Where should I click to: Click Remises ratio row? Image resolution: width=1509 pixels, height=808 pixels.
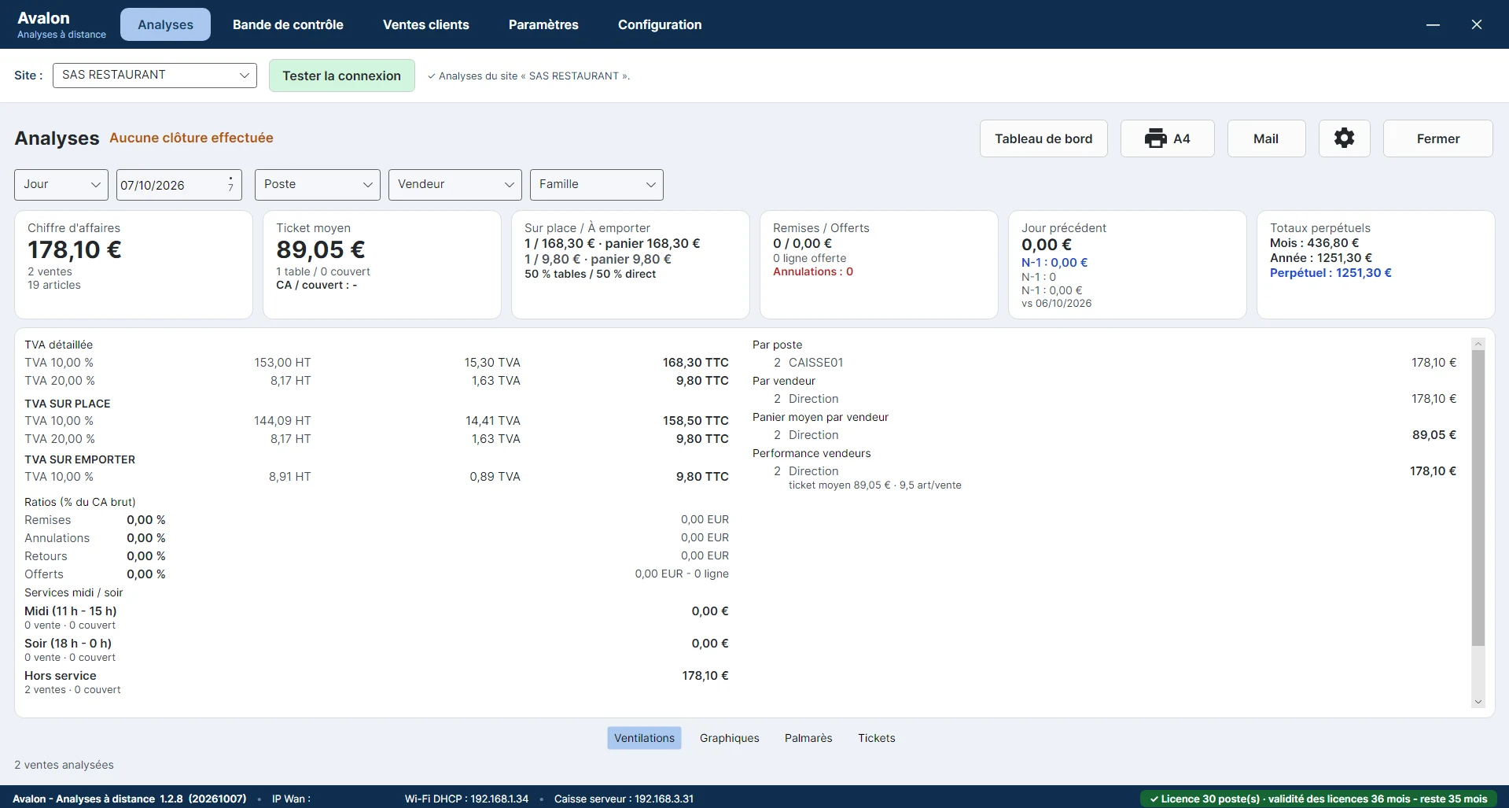(377, 520)
